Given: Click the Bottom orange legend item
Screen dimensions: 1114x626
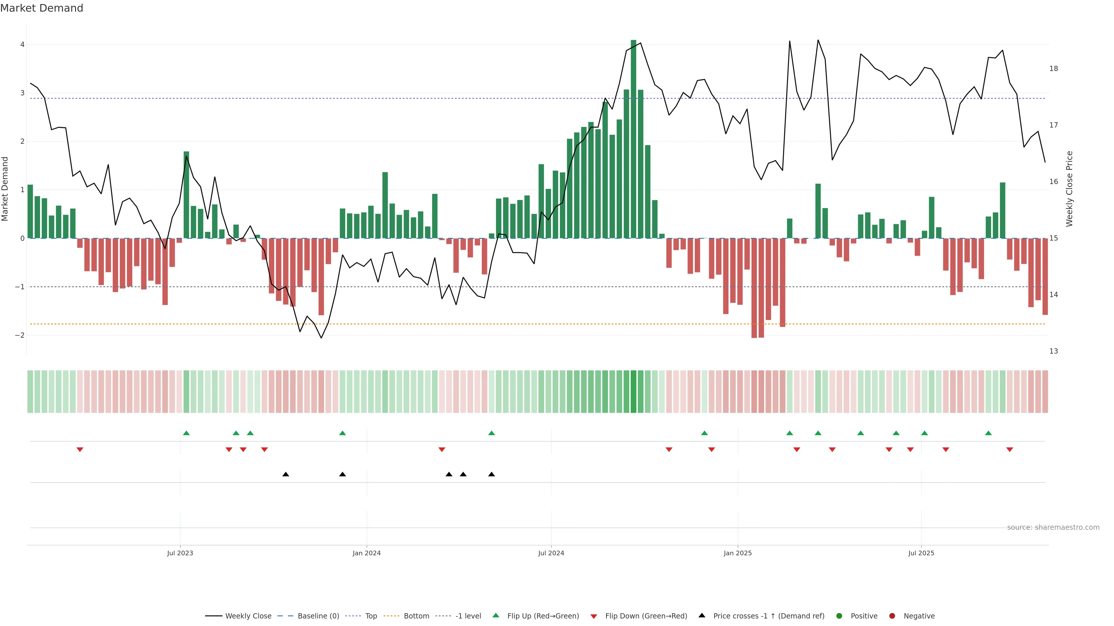Looking at the screenshot, I should tap(416, 616).
